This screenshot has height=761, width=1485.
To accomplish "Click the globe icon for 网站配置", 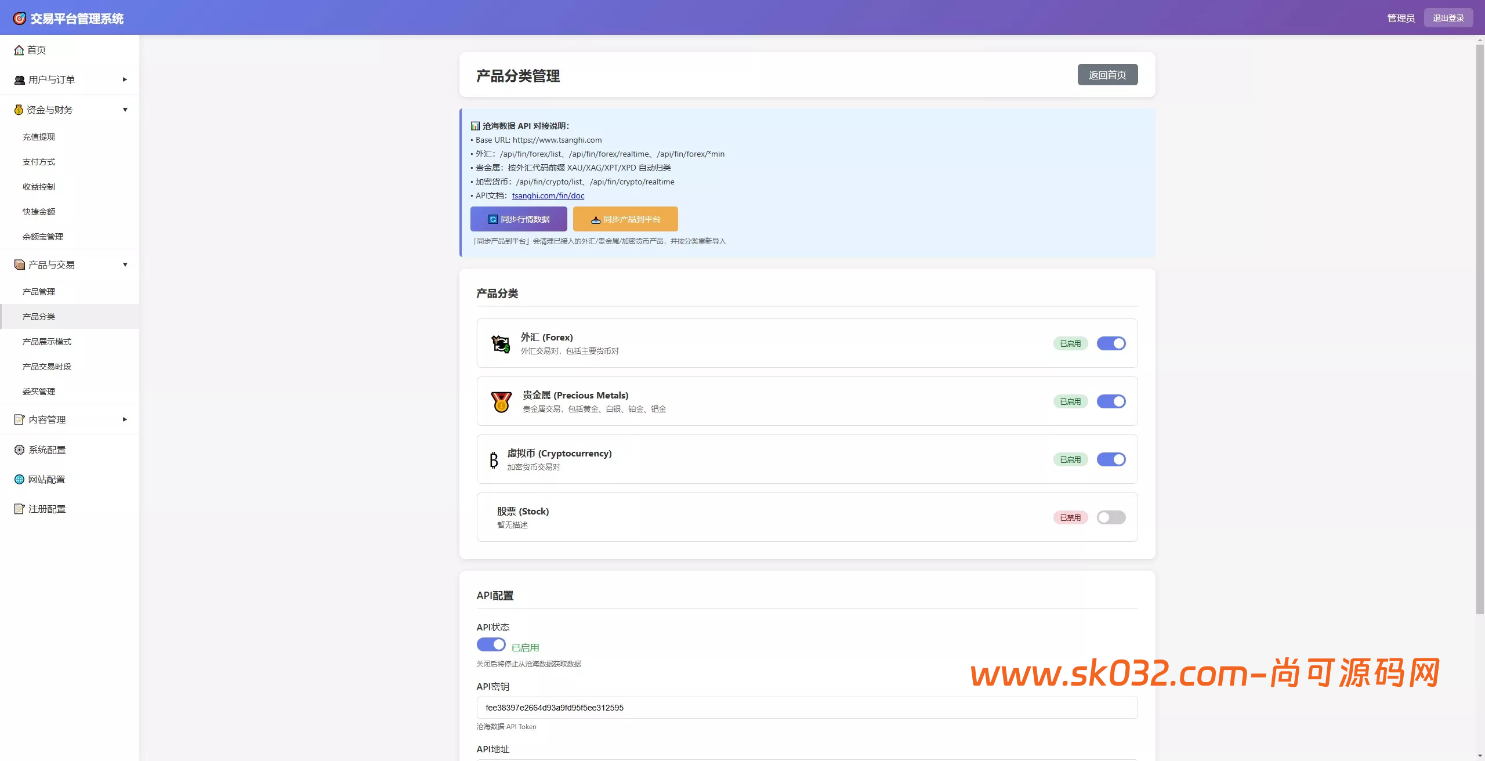I will (x=18, y=479).
